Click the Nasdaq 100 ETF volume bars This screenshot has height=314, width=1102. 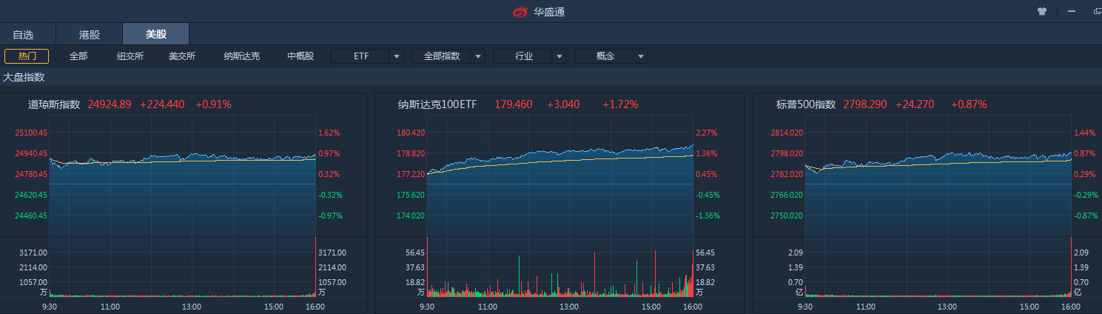tap(560, 267)
